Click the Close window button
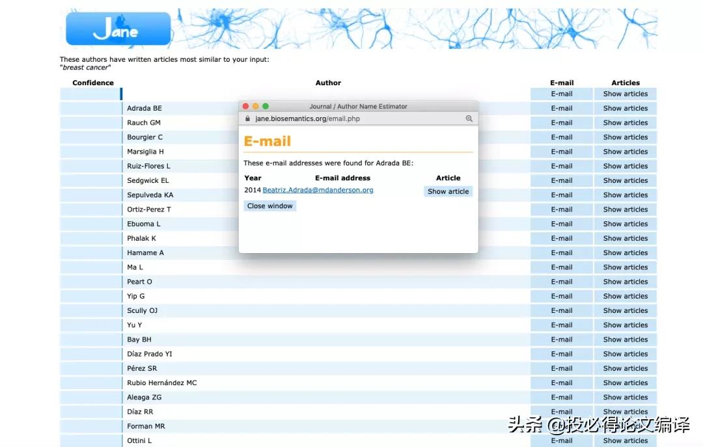Image resolution: width=703 pixels, height=447 pixels. click(270, 206)
